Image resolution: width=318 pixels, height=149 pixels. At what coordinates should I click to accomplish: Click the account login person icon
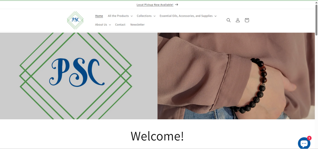[x=238, y=20]
